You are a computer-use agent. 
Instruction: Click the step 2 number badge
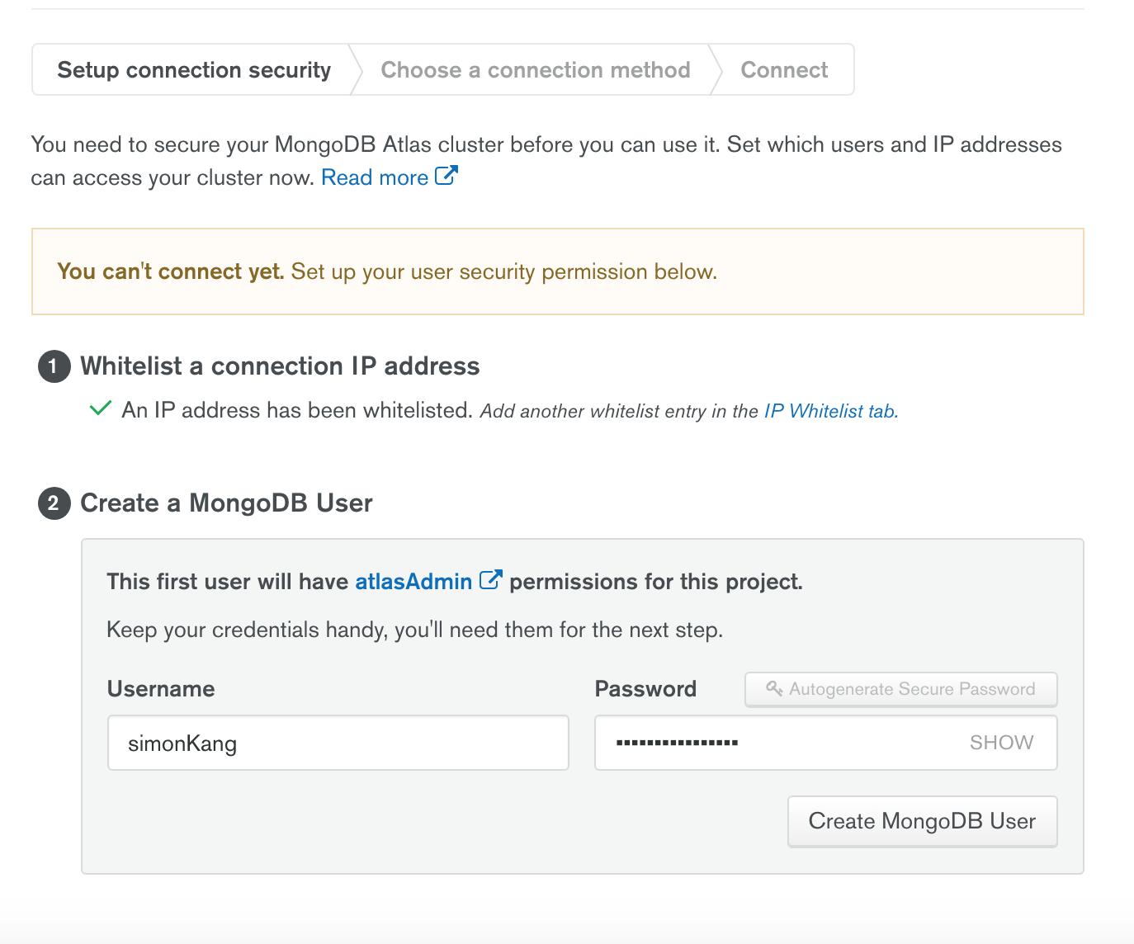(54, 503)
